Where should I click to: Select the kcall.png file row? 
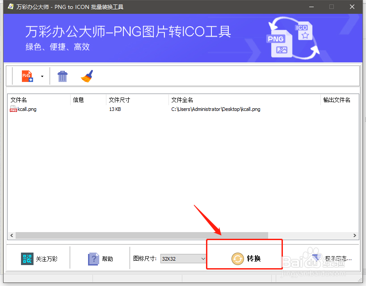pos(183,109)
